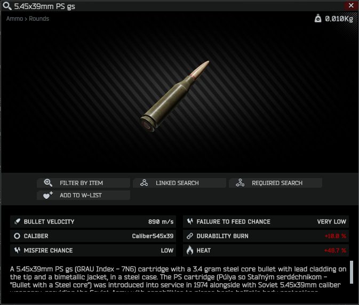Click the weight bag icon
The image size is (359, 305).
(318, 18)
